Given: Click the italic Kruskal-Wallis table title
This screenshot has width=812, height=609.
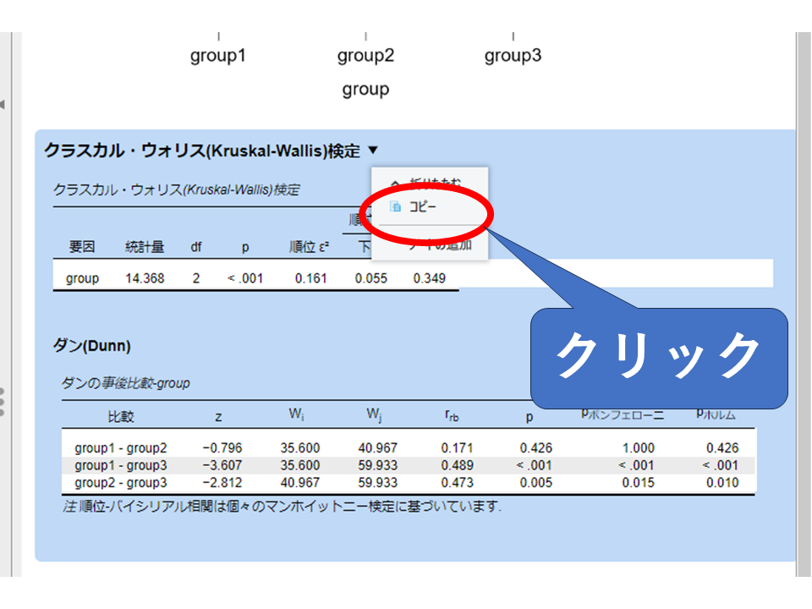Looking at the screenshot, I should 176,189.
